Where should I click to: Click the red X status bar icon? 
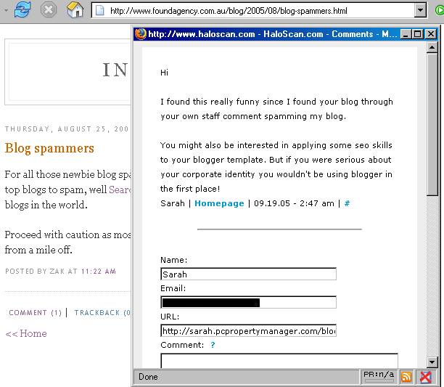(x=426, y=377)
